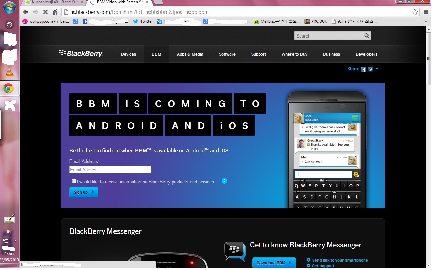
Task: Click the phone screenshot in the banner
Action: [327, 149]
